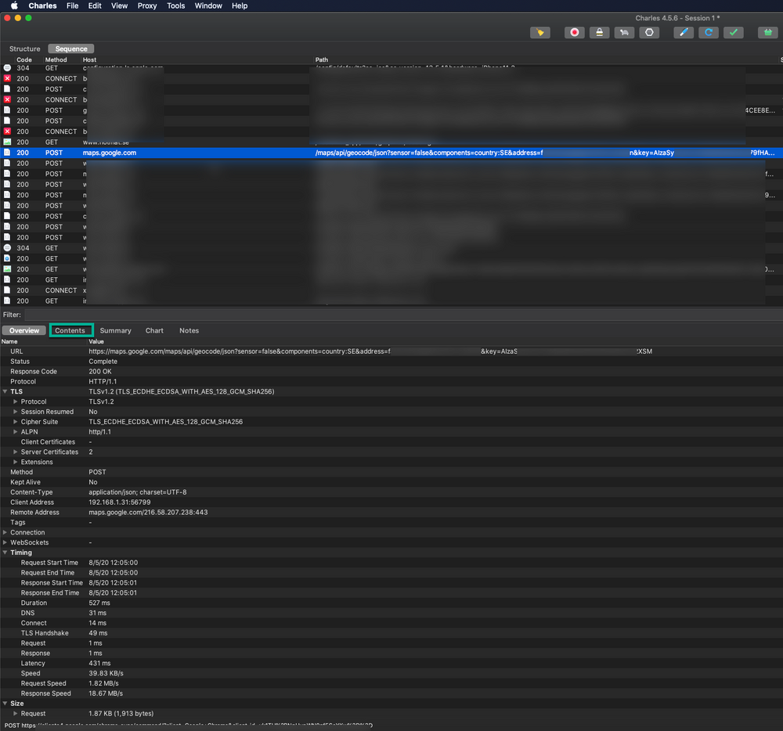The image size is (783, 731).
Task: Switch to Structure view
Action: (x=24, y=48)
